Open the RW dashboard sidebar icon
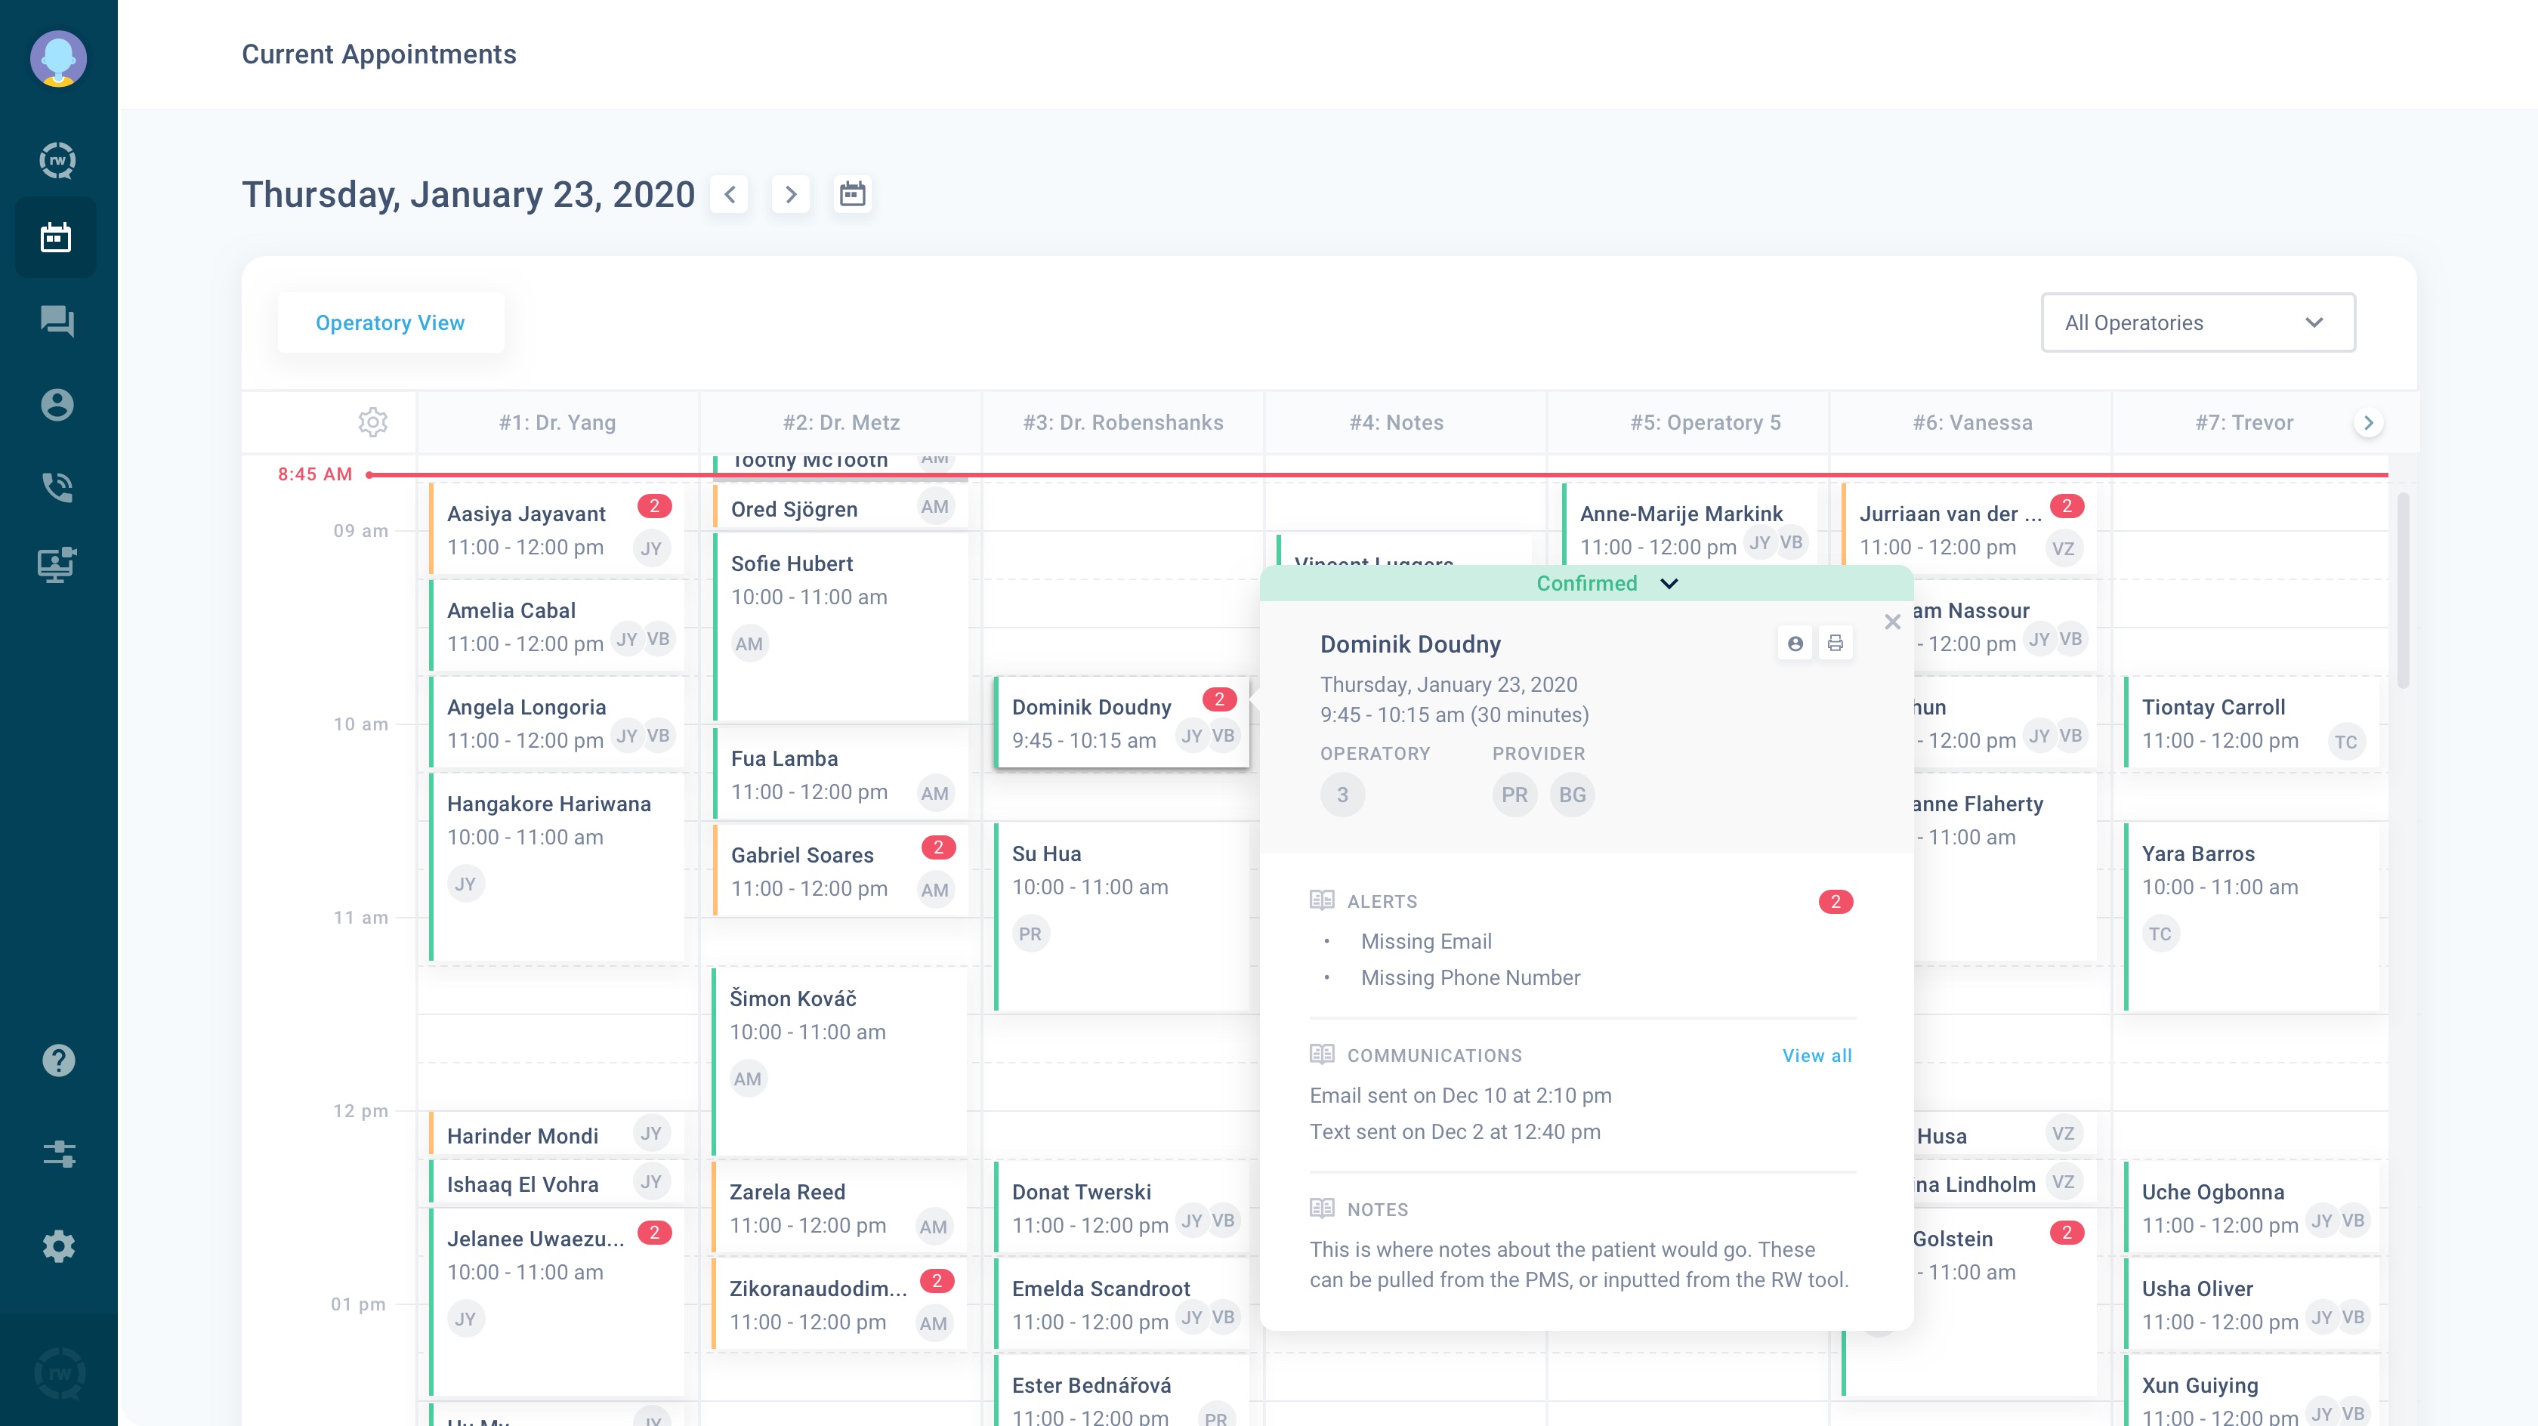 [57, 159]
